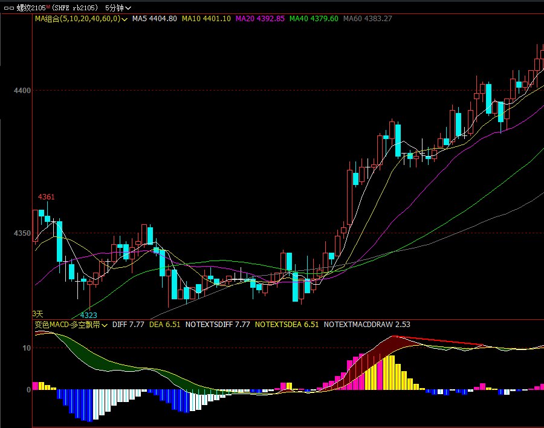The image size is (544, 428).
Task: Click the 3天 label on the chart
Action: click(38, 314)
